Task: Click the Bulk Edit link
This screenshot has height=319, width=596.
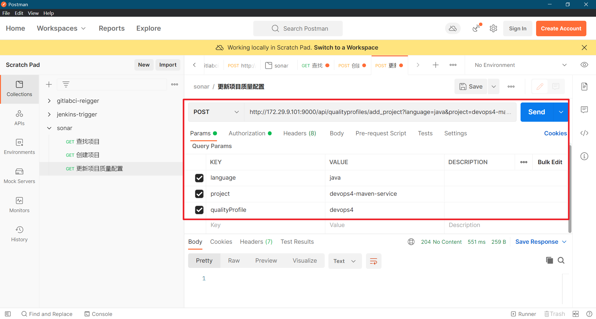Action: [550, 162]
